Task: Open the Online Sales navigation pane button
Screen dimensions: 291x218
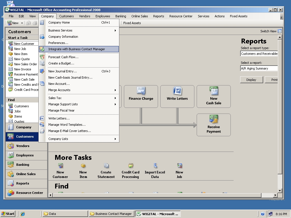Action: click(x=26, y=174)
